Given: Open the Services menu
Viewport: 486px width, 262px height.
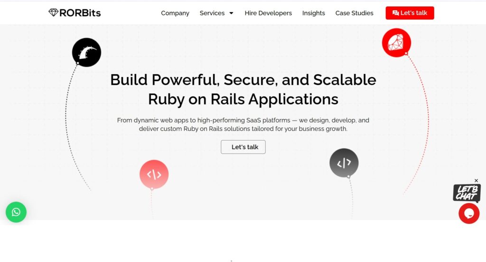Looking at the screenshot, I should (x=212, y=13).
